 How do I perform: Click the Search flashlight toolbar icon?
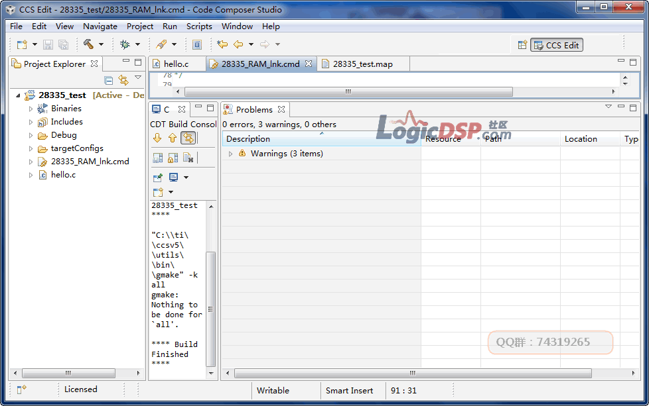pos(161,44)
